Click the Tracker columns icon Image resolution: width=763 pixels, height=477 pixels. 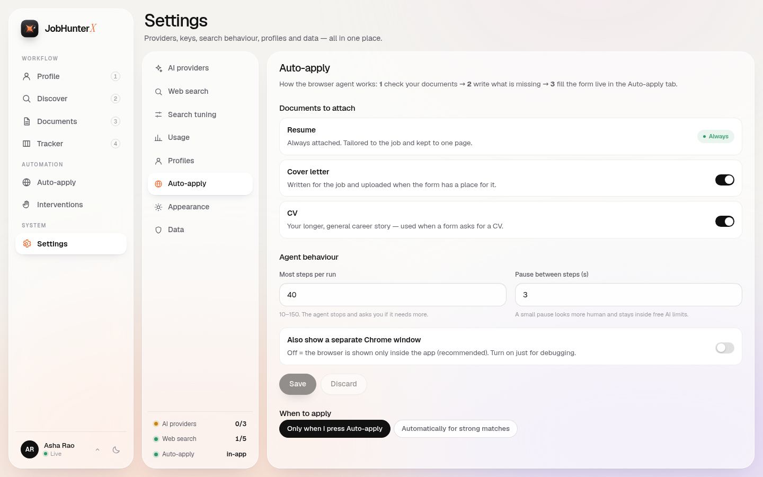pyautogui.click(x=26, y=144)
